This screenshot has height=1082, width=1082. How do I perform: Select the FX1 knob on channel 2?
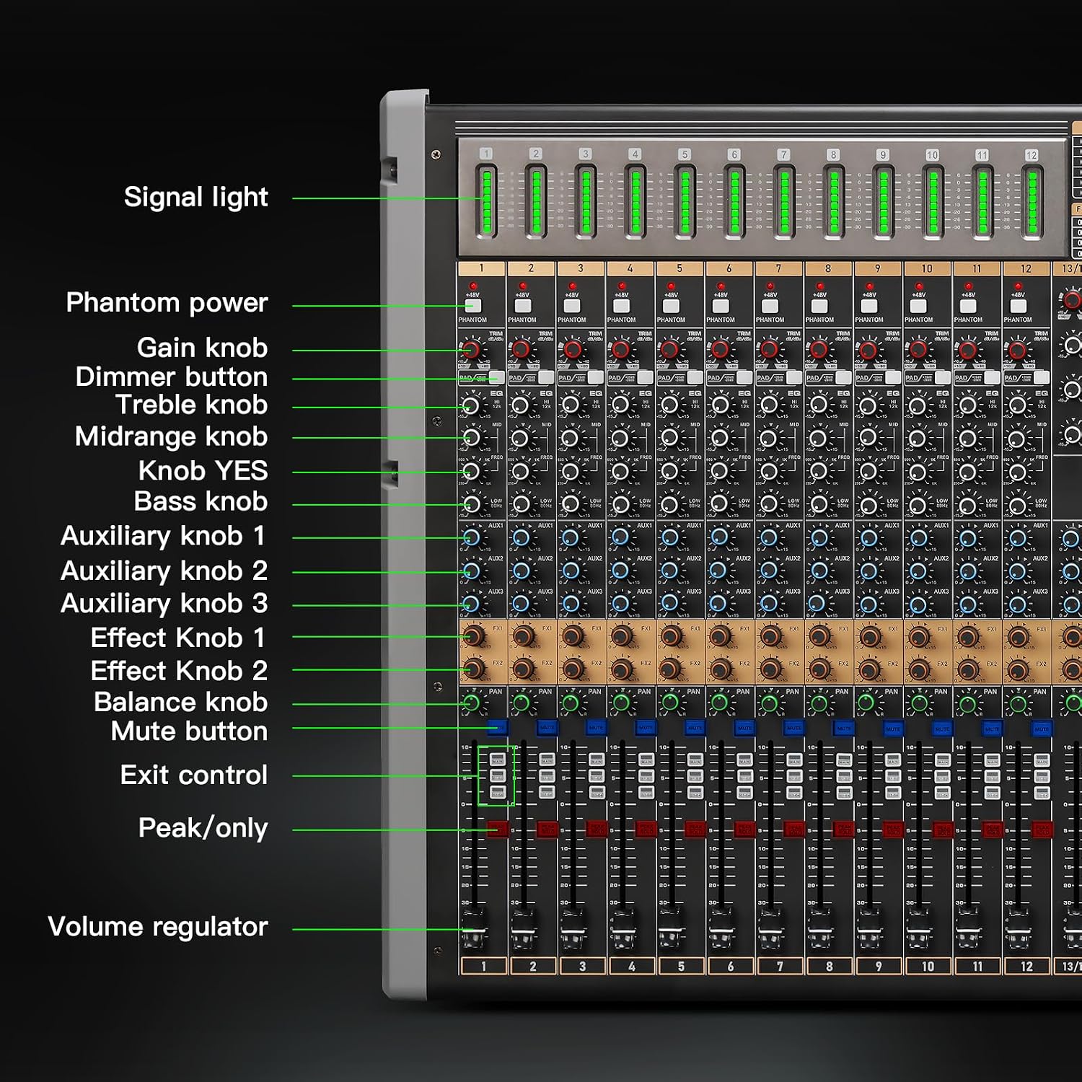[524, 636]
